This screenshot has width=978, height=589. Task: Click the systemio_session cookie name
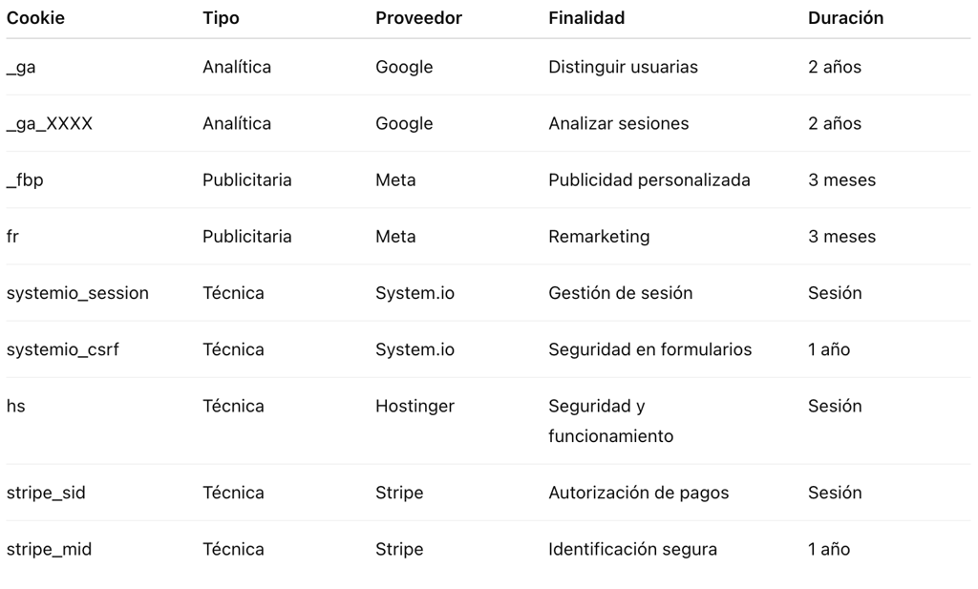(x=77, y=293)
